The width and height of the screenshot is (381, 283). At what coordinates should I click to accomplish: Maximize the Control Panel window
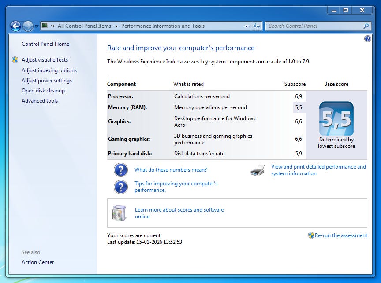[x=346, y=10]
